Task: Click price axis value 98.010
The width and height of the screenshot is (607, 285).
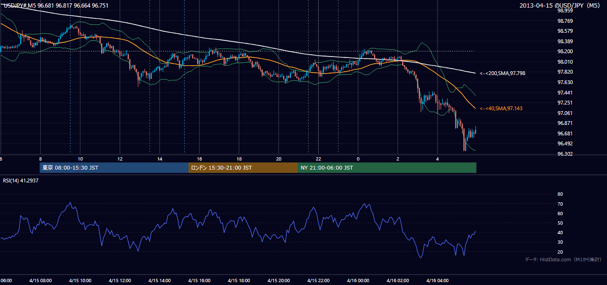Action: coord(565,62)
